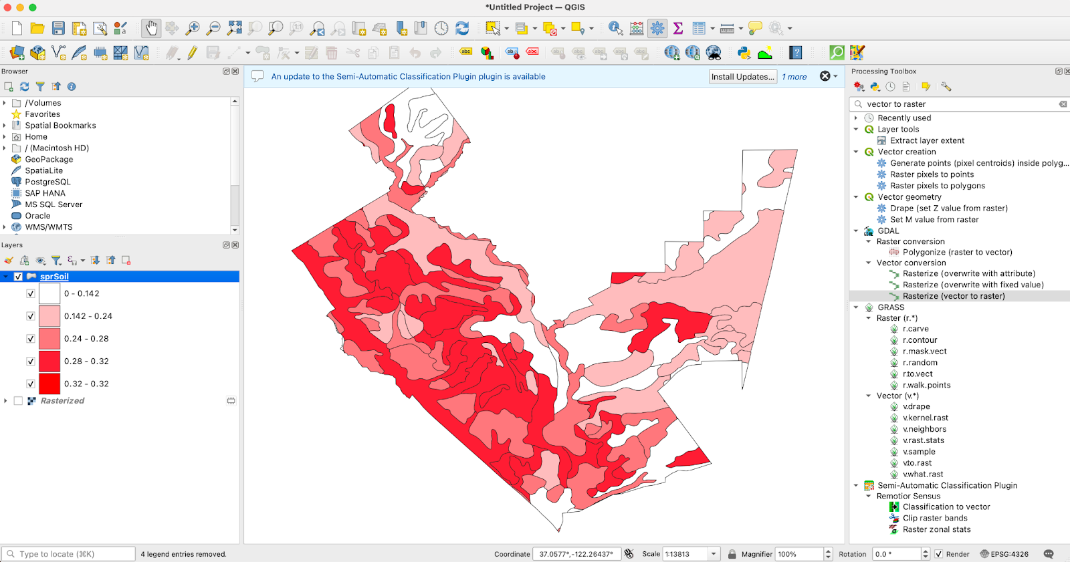This screenshot has width=1070, height=562.
Task: Click the 0.32 - 0.32 red swatch
Action: pyautogui.click(x=49, y=384)
